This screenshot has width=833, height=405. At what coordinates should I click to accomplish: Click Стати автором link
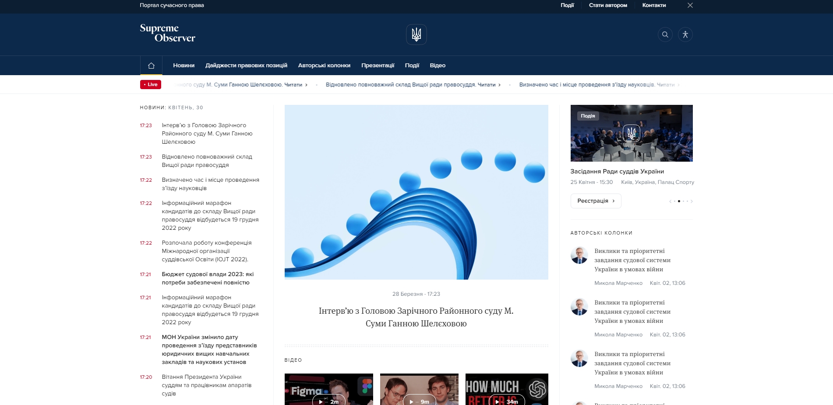tap(608, 5)
